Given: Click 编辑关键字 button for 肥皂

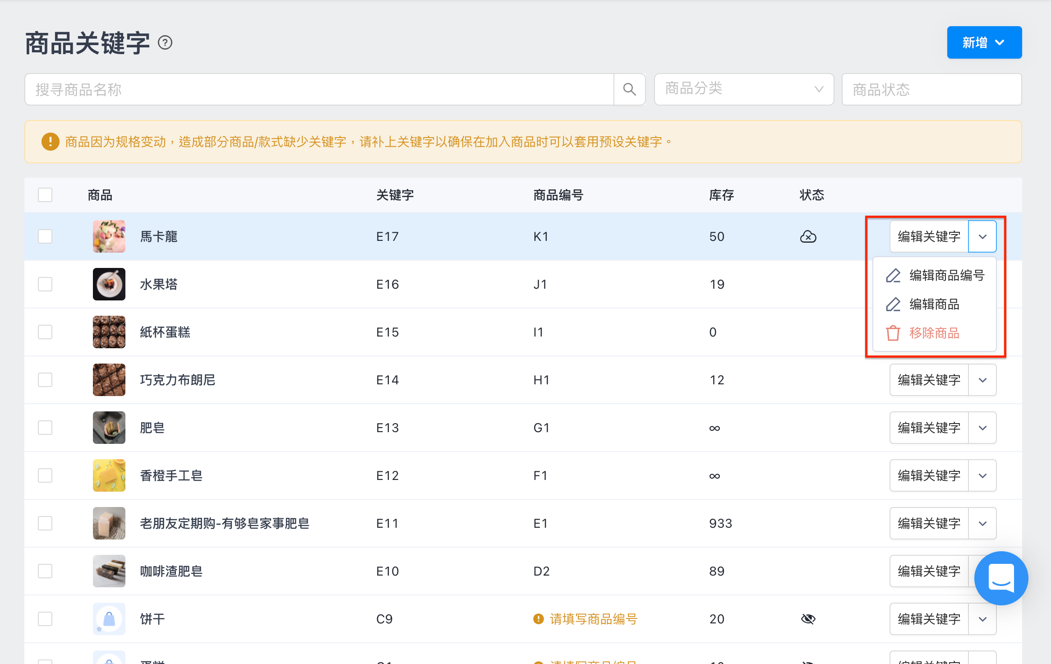Looking at the screenshot, I should [929, 428].
